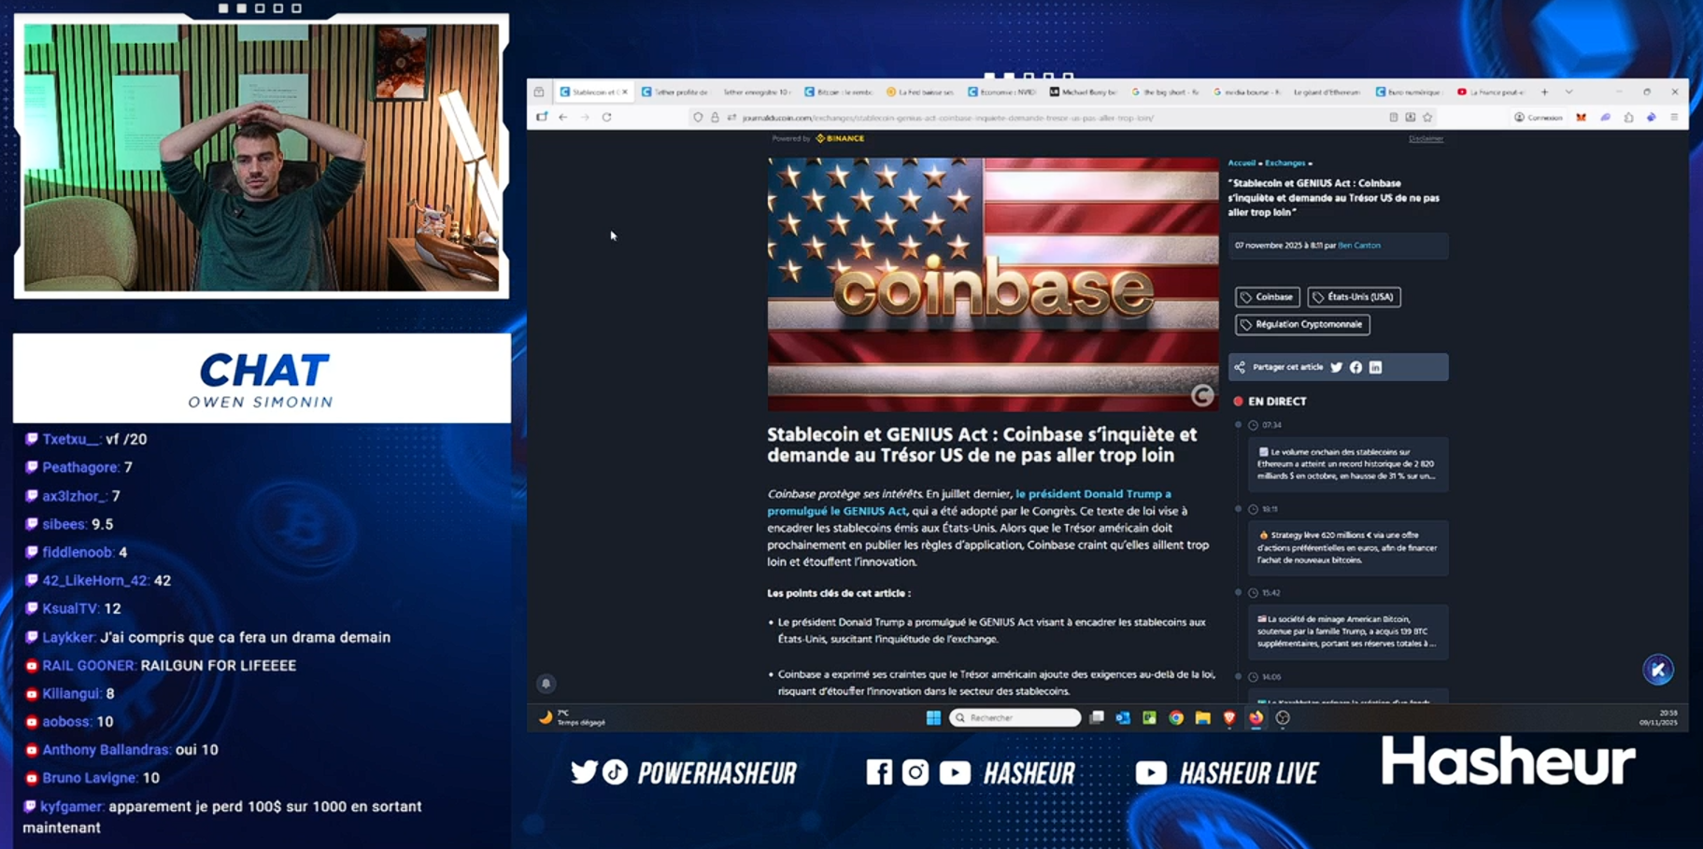1703x849 pixels.
Task: Share the article on Facebook
Action: pyautogui.click(x=1355, y=368)
